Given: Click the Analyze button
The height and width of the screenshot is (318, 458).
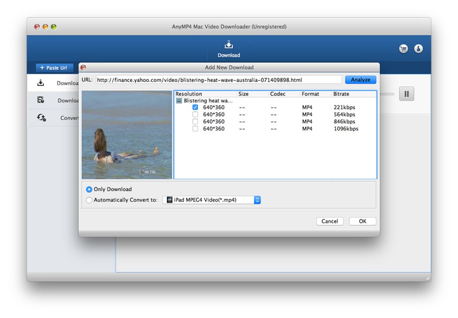Looking at the screenshot, I should click(x=361, y=80).
